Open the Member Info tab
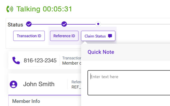 tap(26, 101)
